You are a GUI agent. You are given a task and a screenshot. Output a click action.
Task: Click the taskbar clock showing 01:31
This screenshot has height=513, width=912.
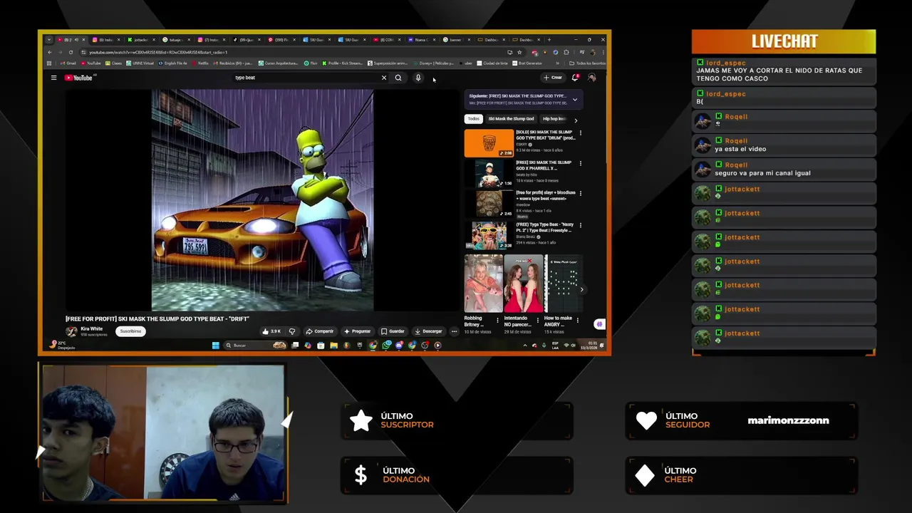(589, 346)
